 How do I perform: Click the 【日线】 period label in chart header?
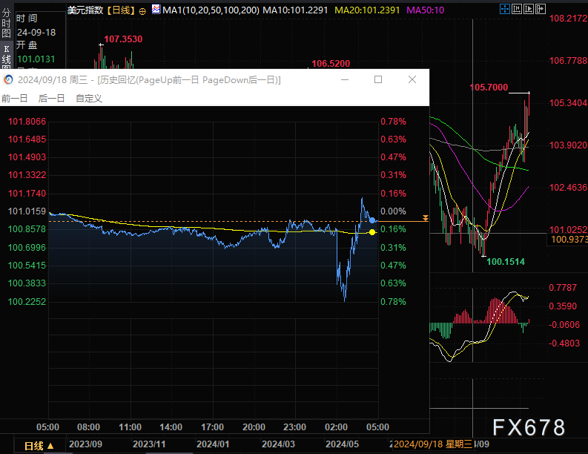pyautogui.click(x=119, y=10)
